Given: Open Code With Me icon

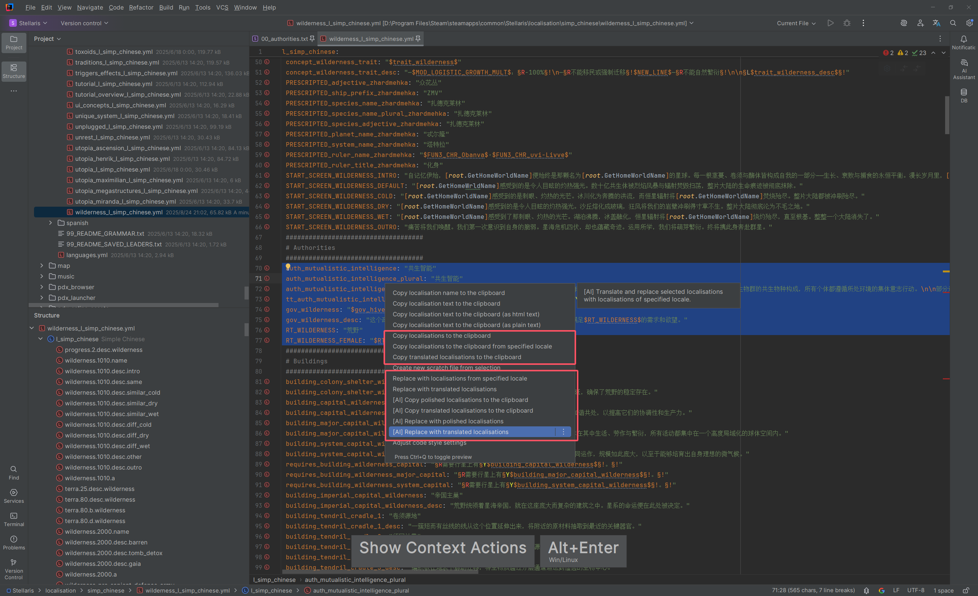Looking at the screenshot, I should coord(920,23).
